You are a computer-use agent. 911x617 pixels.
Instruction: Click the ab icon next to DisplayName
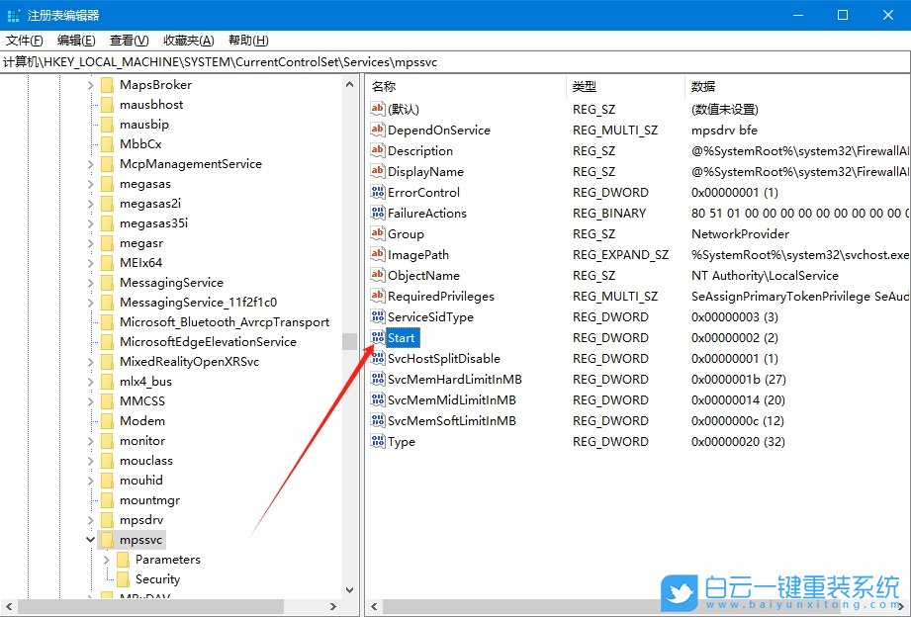point(380,171)
